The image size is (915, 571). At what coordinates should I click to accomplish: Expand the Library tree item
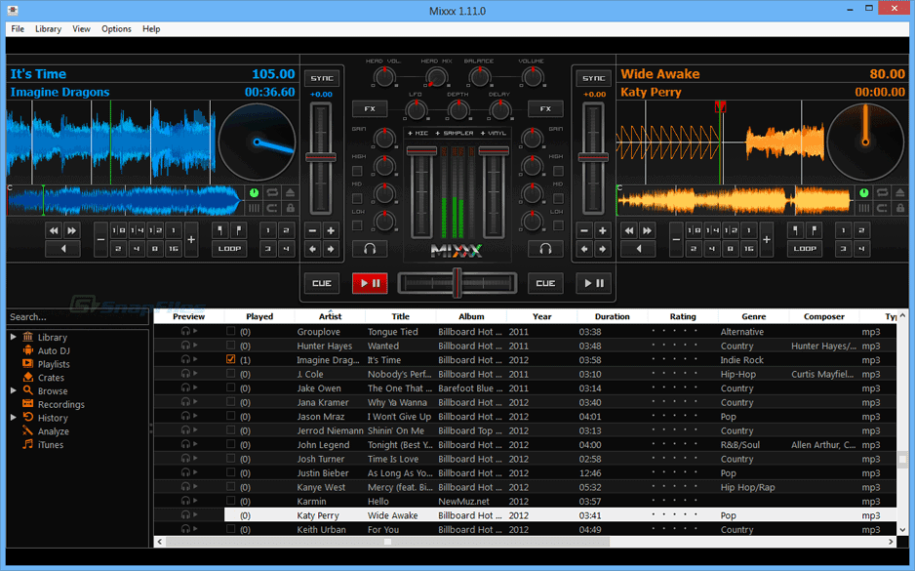pos(13,338)
